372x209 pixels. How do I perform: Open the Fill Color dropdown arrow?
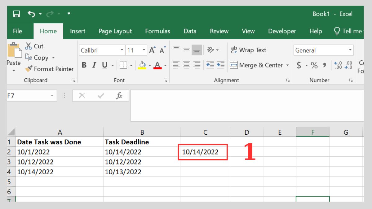[x=149, y=65]
